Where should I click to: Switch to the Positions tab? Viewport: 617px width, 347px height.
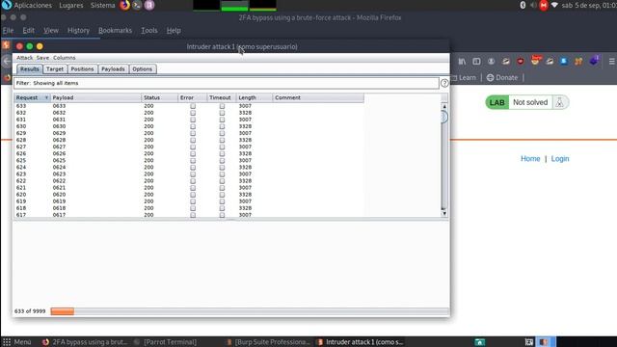(82, 68)
